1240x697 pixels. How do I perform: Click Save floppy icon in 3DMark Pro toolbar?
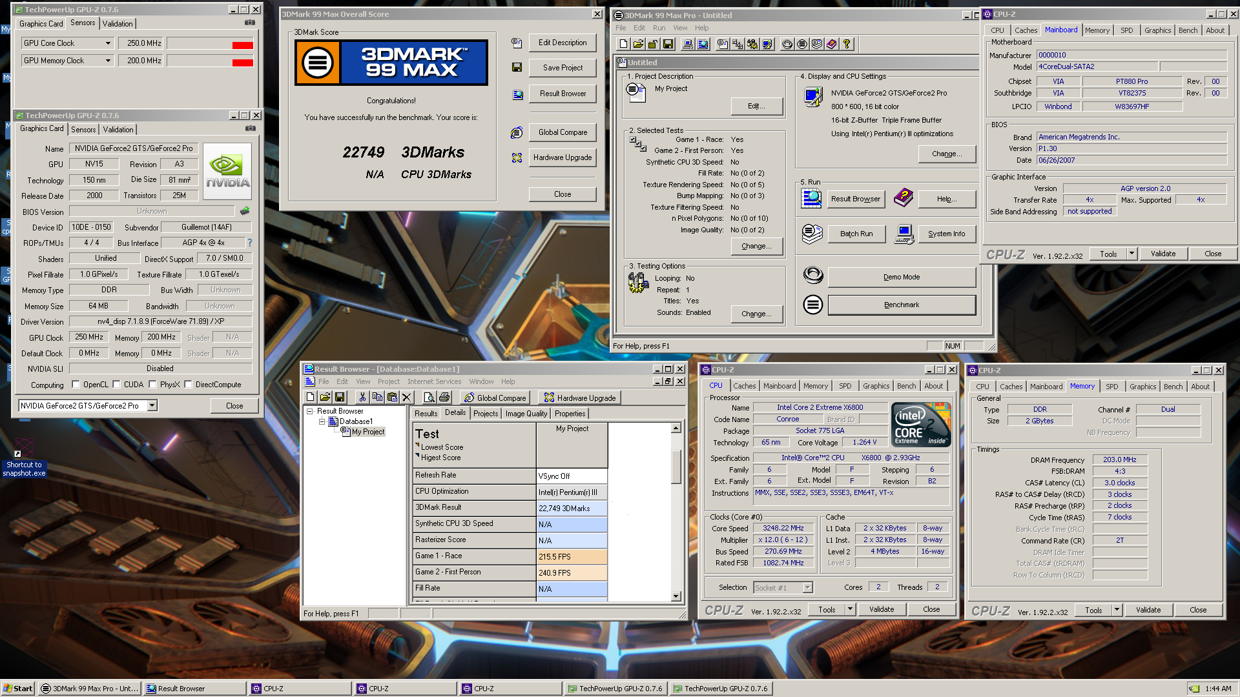(668, 44)
